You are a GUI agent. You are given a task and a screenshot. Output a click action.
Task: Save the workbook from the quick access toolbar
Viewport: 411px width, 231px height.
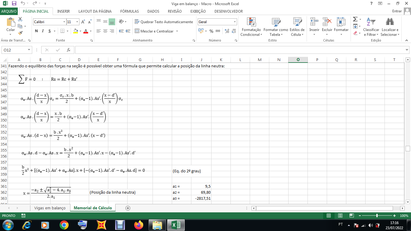[x=14, y=3]
